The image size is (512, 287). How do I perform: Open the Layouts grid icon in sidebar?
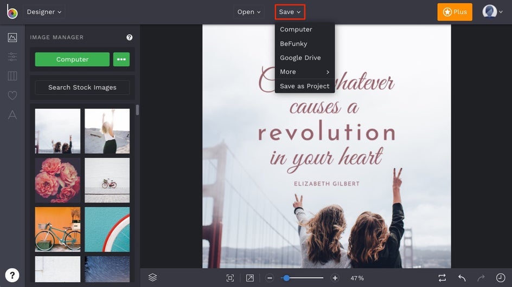[12, 76]
